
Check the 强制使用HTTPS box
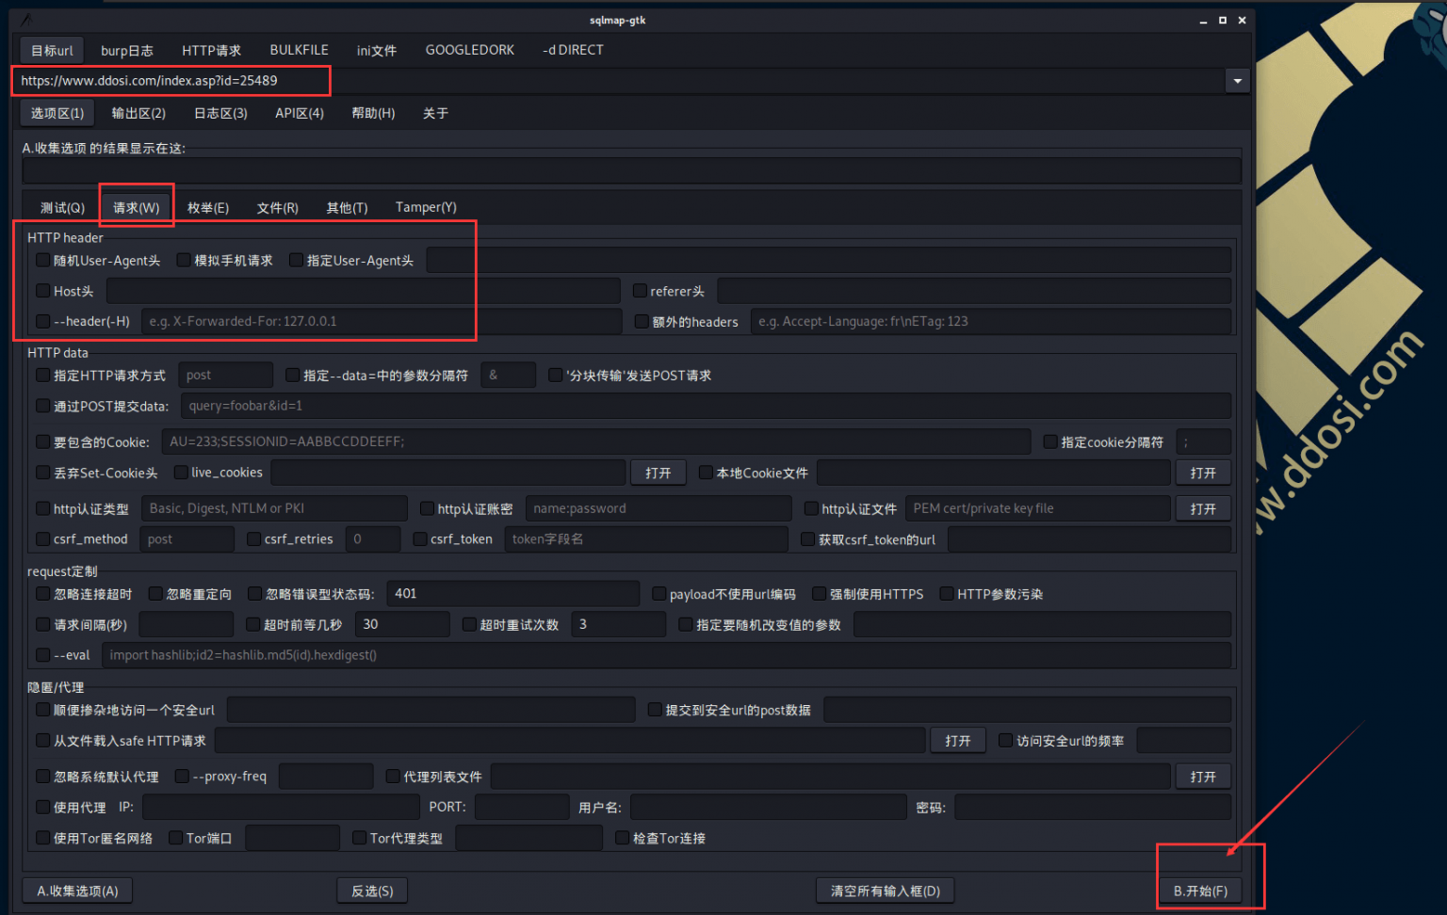pos(819,593)
